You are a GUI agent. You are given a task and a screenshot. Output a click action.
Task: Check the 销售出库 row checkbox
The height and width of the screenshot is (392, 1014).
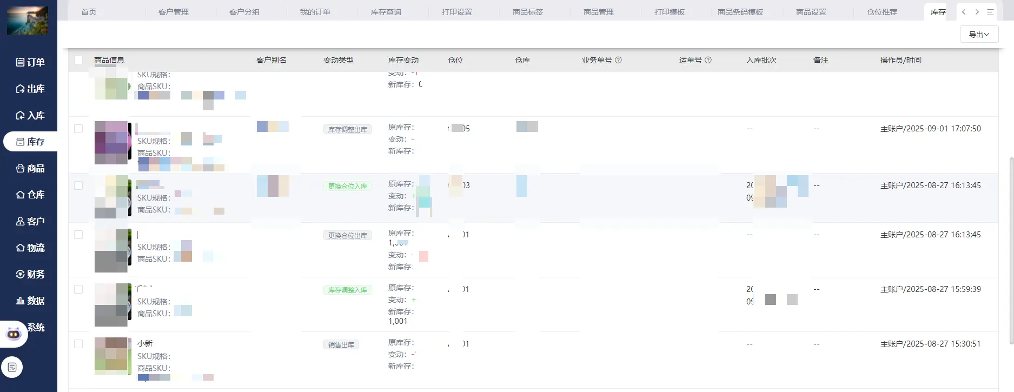78,344
